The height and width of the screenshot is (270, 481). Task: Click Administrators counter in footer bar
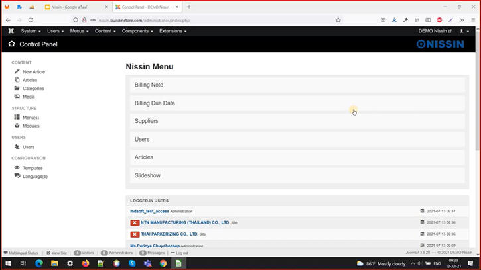click(117, 253)
